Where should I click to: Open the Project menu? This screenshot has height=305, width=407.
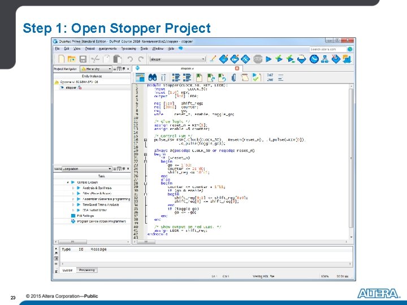pos(90,49)
